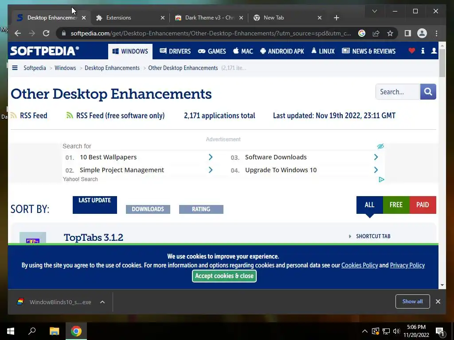
Task: Click the Google icon in address bar
Action: 362,33
